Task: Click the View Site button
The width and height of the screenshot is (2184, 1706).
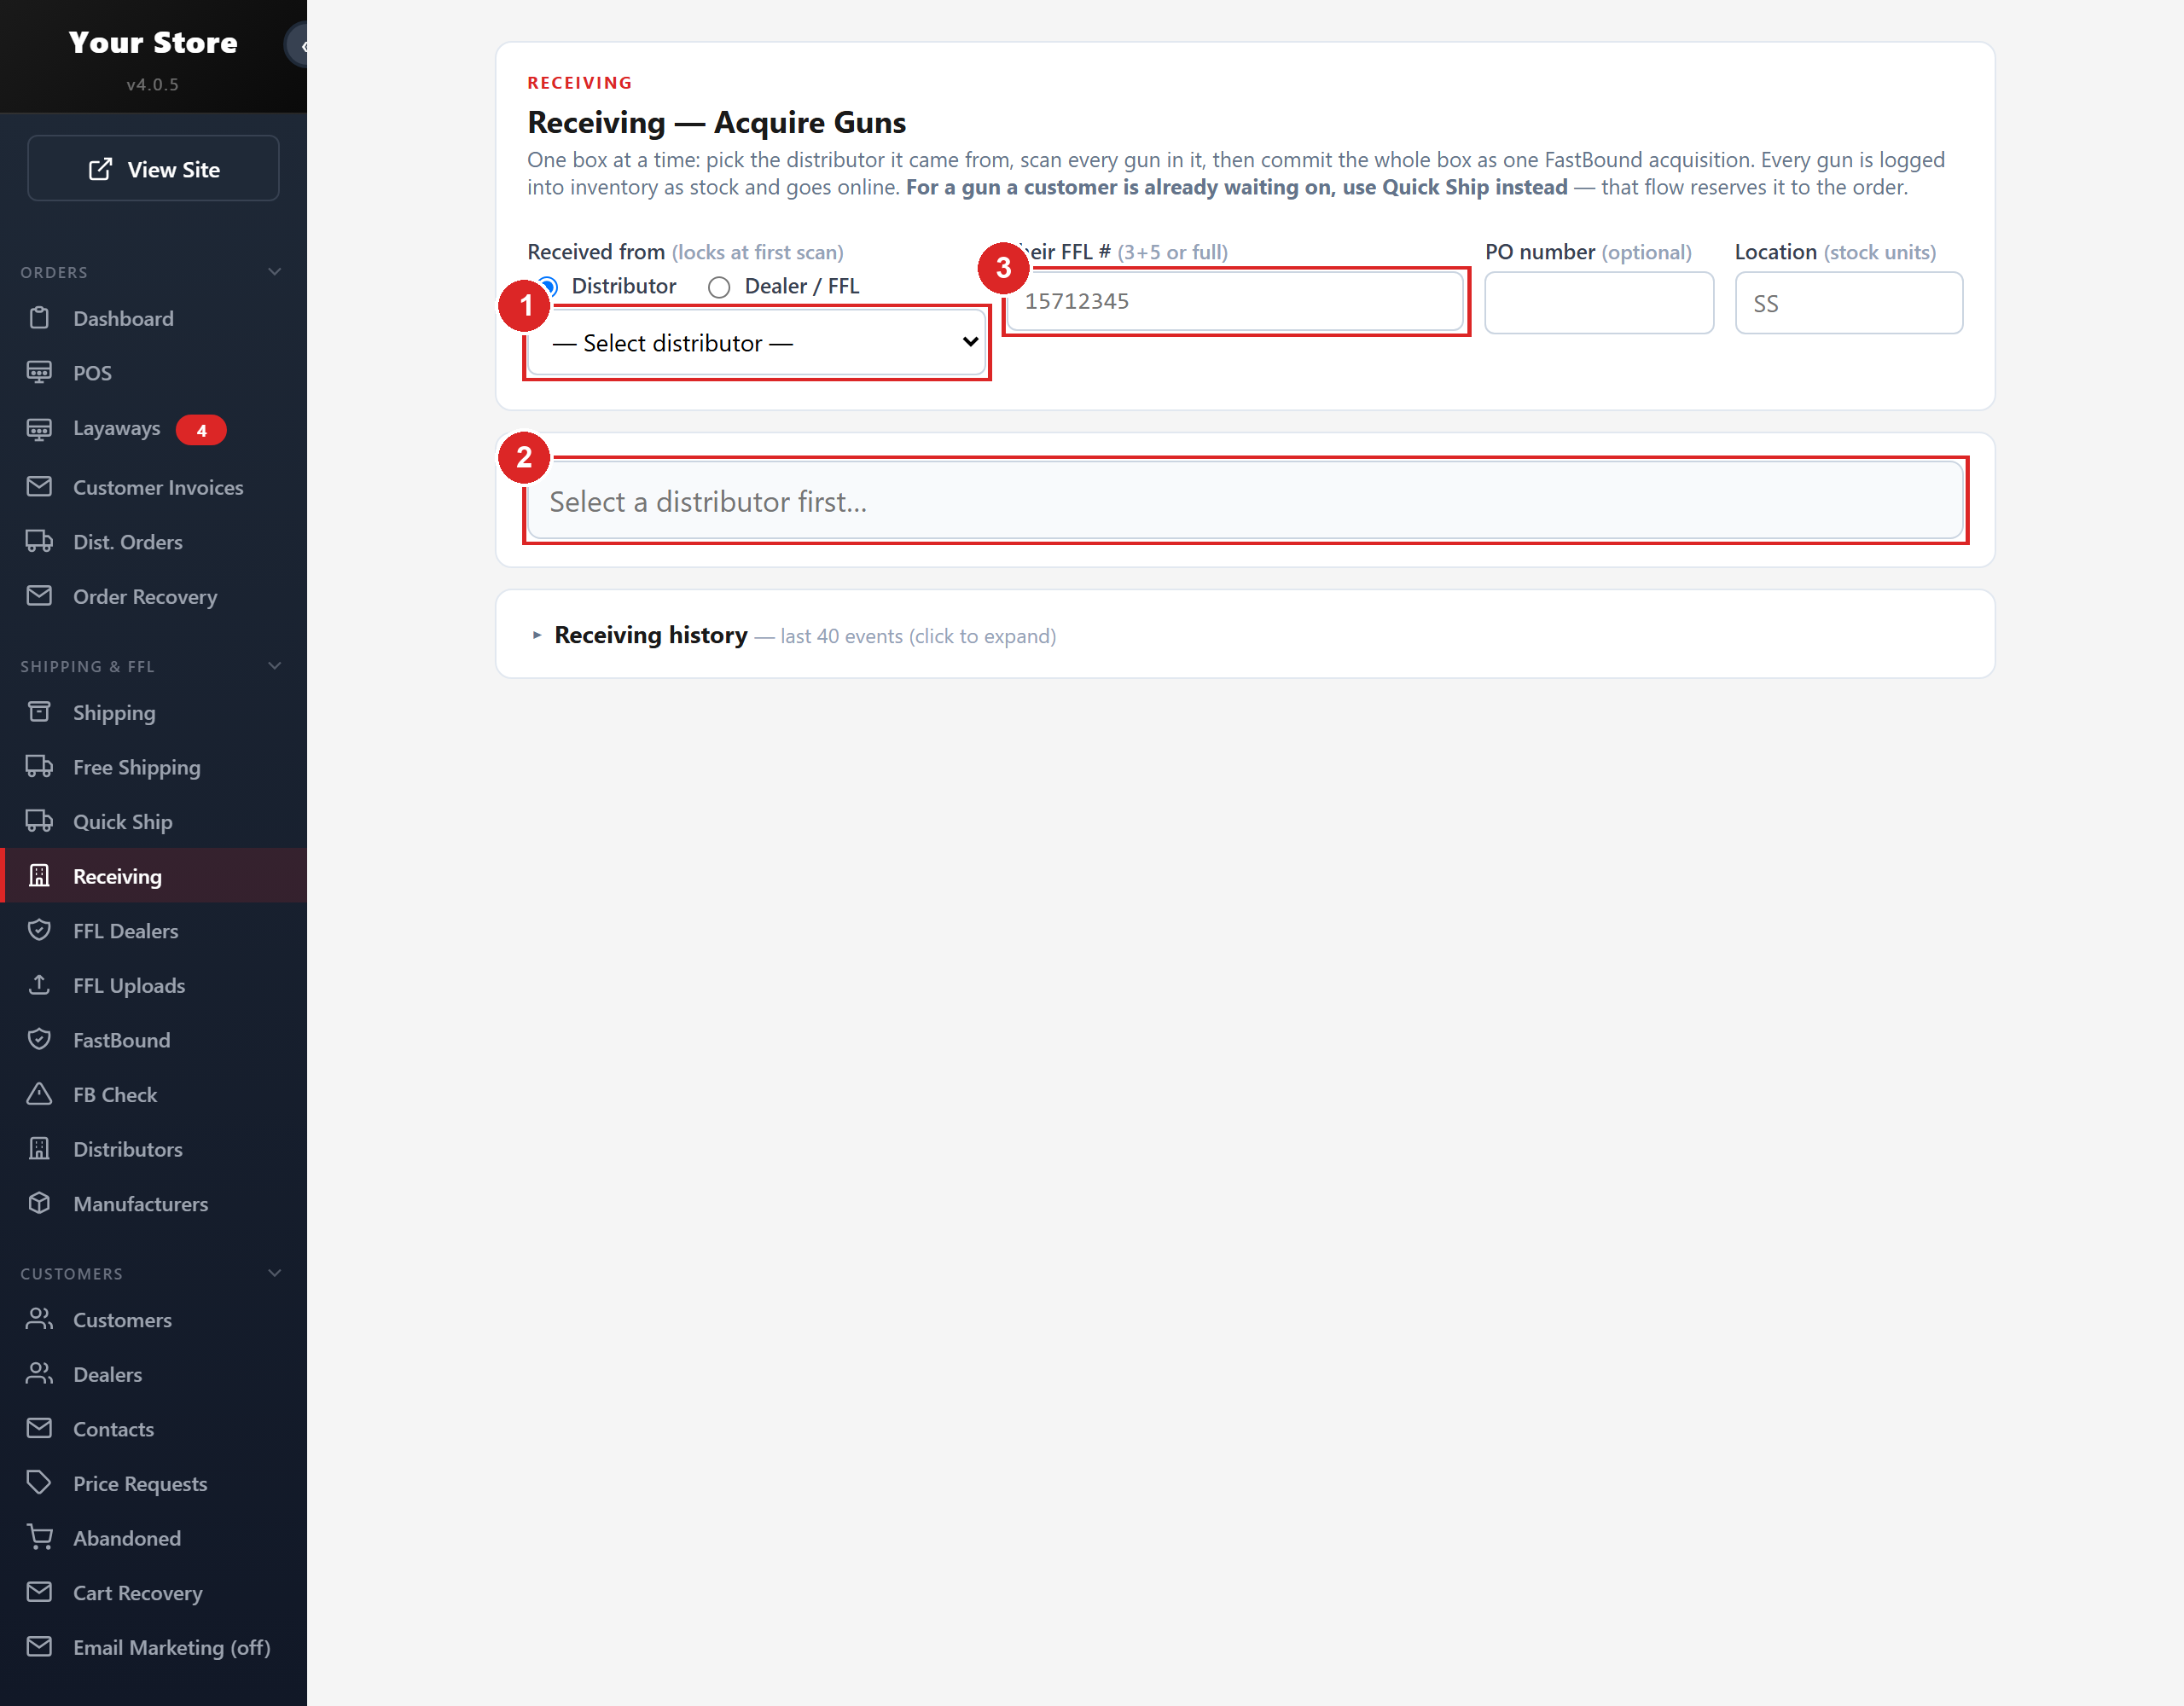Action: [x=153, y=169]
